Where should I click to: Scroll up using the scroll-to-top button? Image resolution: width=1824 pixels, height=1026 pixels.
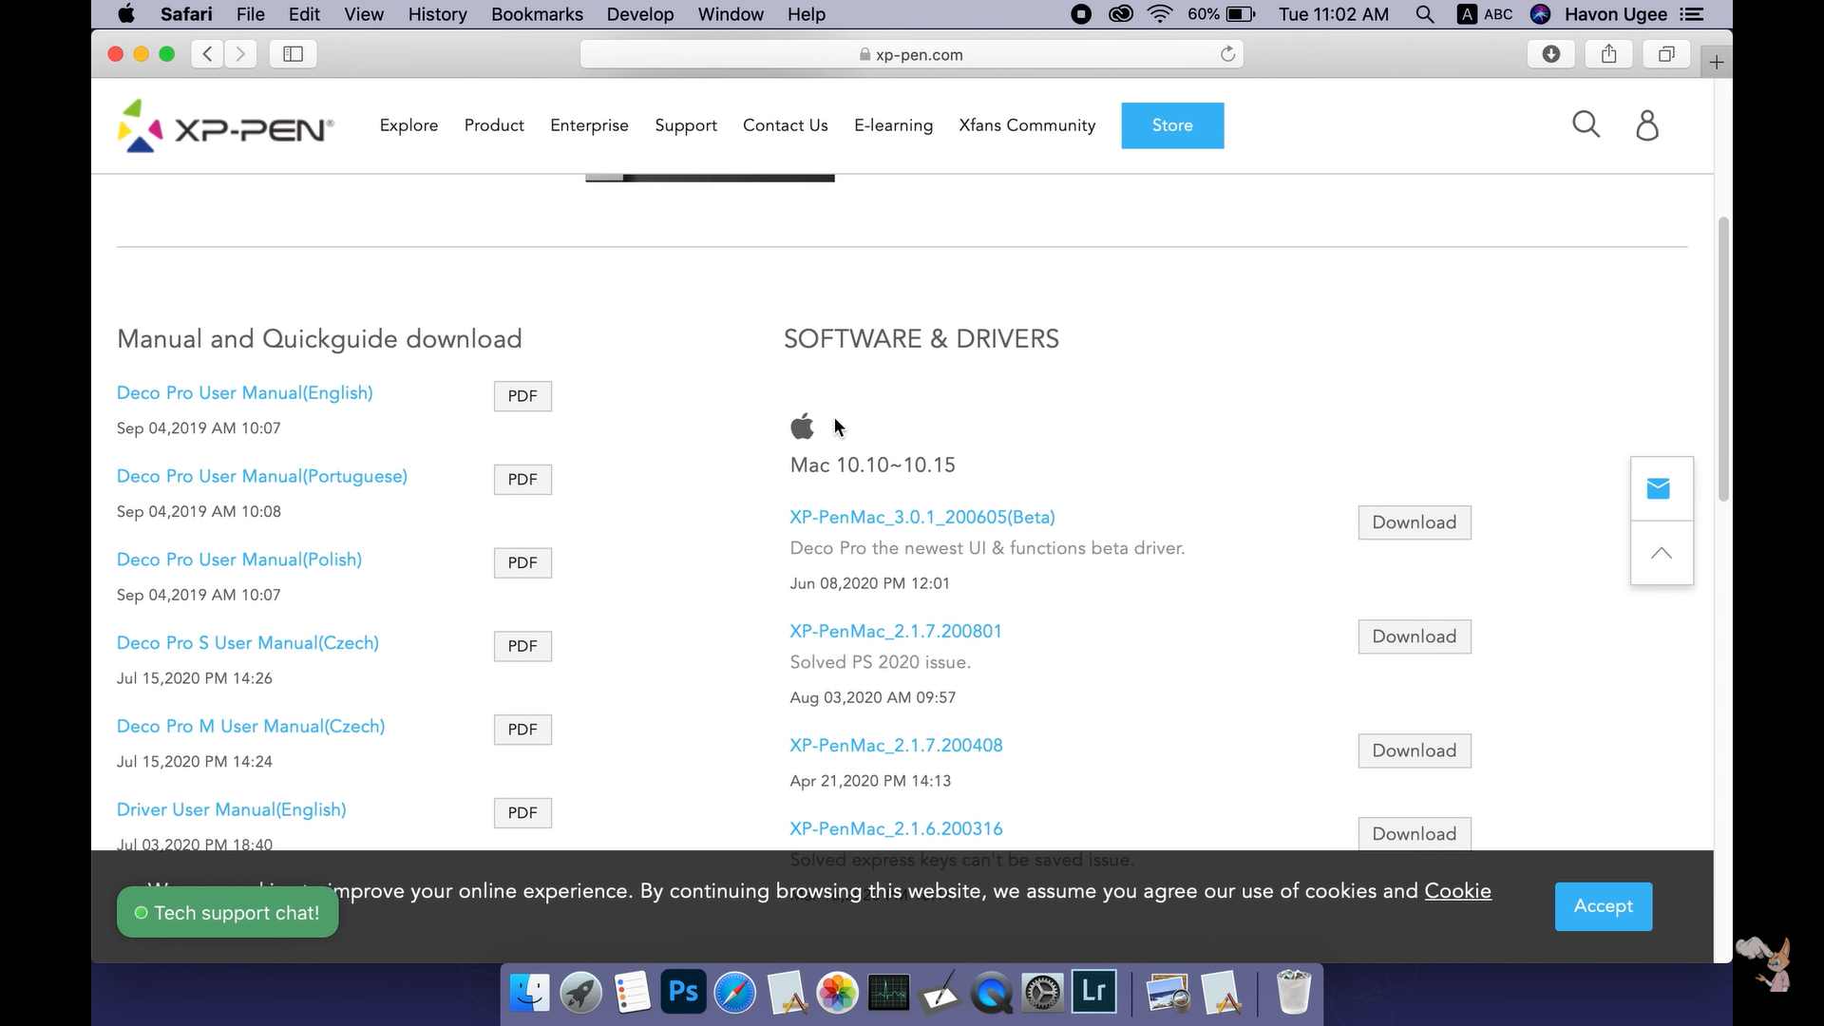point(1662,553)
